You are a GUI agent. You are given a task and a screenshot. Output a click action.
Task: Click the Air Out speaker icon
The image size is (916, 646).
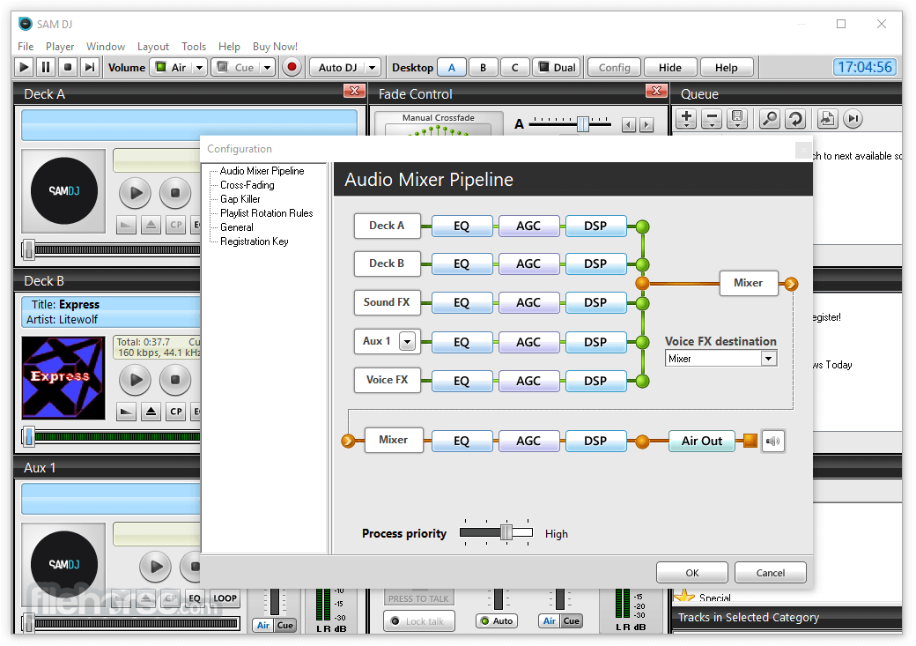(773, 441)
